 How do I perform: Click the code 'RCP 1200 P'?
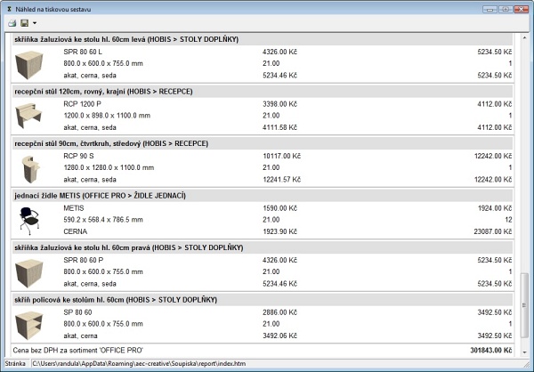(82, 104)
